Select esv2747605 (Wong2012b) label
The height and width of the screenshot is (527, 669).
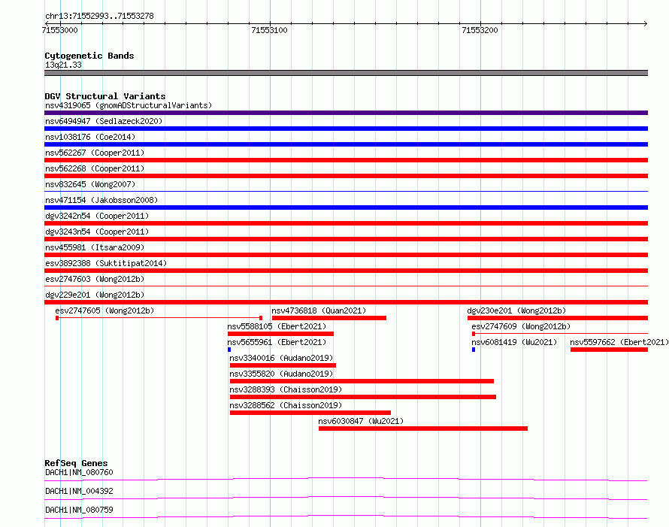(x=104, y=310)
